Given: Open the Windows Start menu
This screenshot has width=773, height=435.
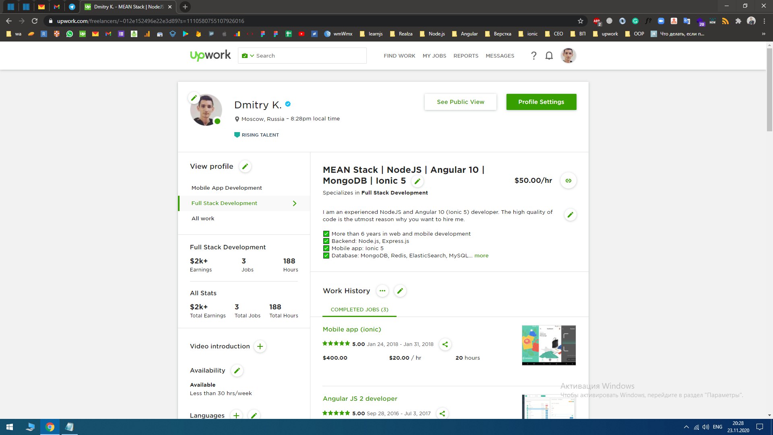Looking at the screenshot, I should coord(10,427).
